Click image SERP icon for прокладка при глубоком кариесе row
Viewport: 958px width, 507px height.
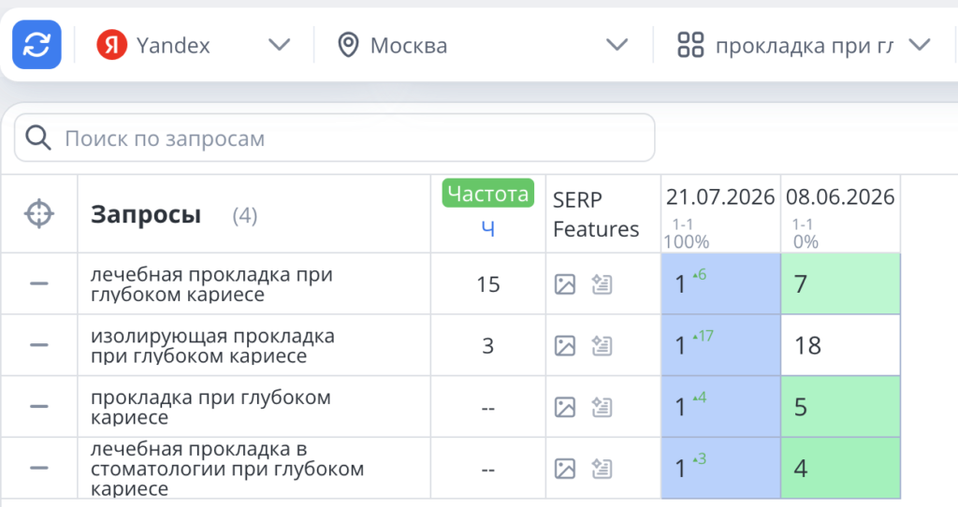point(564,408)
